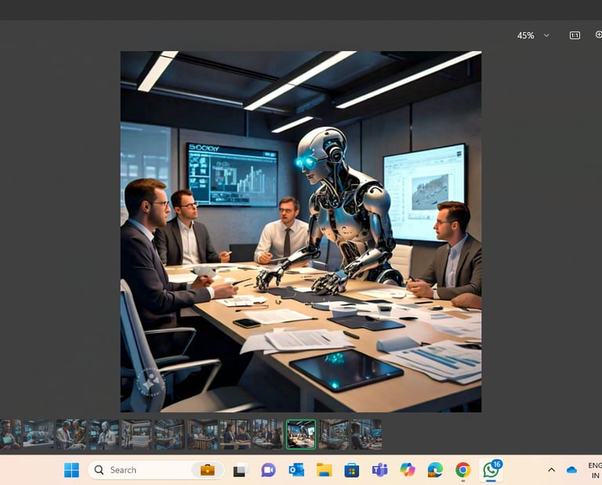Open the 45% zoom level dropdown

pyautogui.click(x=533, y=35)
